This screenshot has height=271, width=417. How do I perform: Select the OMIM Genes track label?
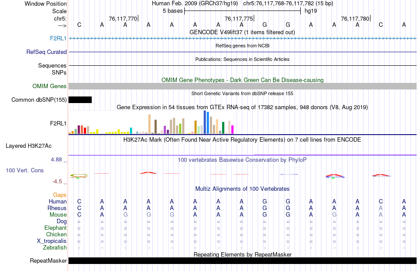pos(49,86)
